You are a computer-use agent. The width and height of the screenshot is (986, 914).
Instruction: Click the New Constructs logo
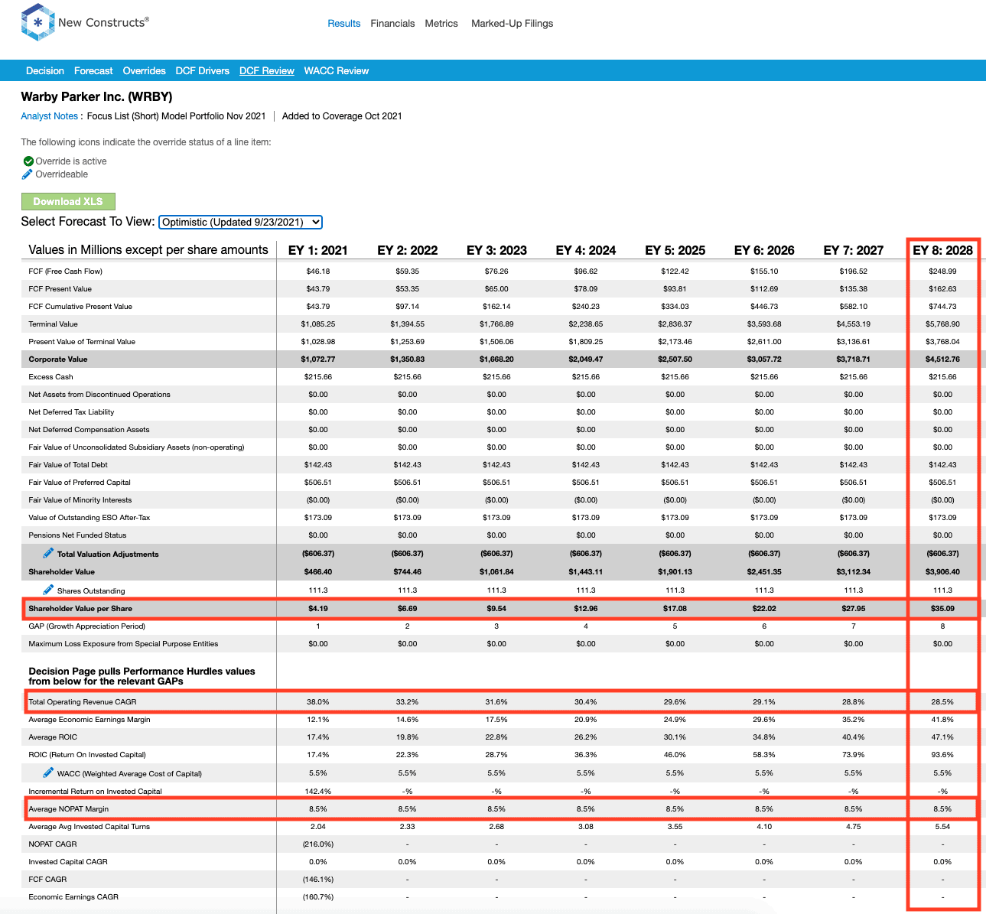point(85,22)
